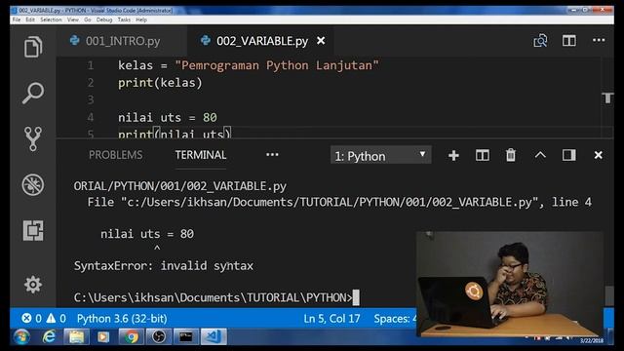Open the Debug view in activity bar

[x=33, y=184]
